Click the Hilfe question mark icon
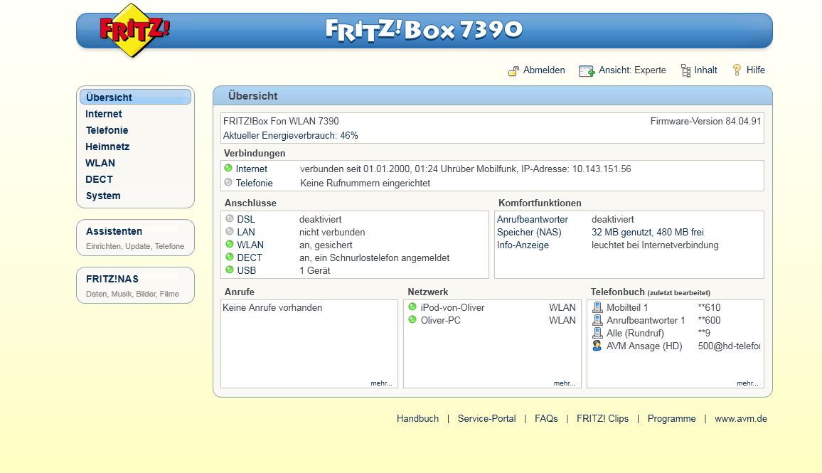The width and height of the screenshot is (822, 473). click(737, 70)
